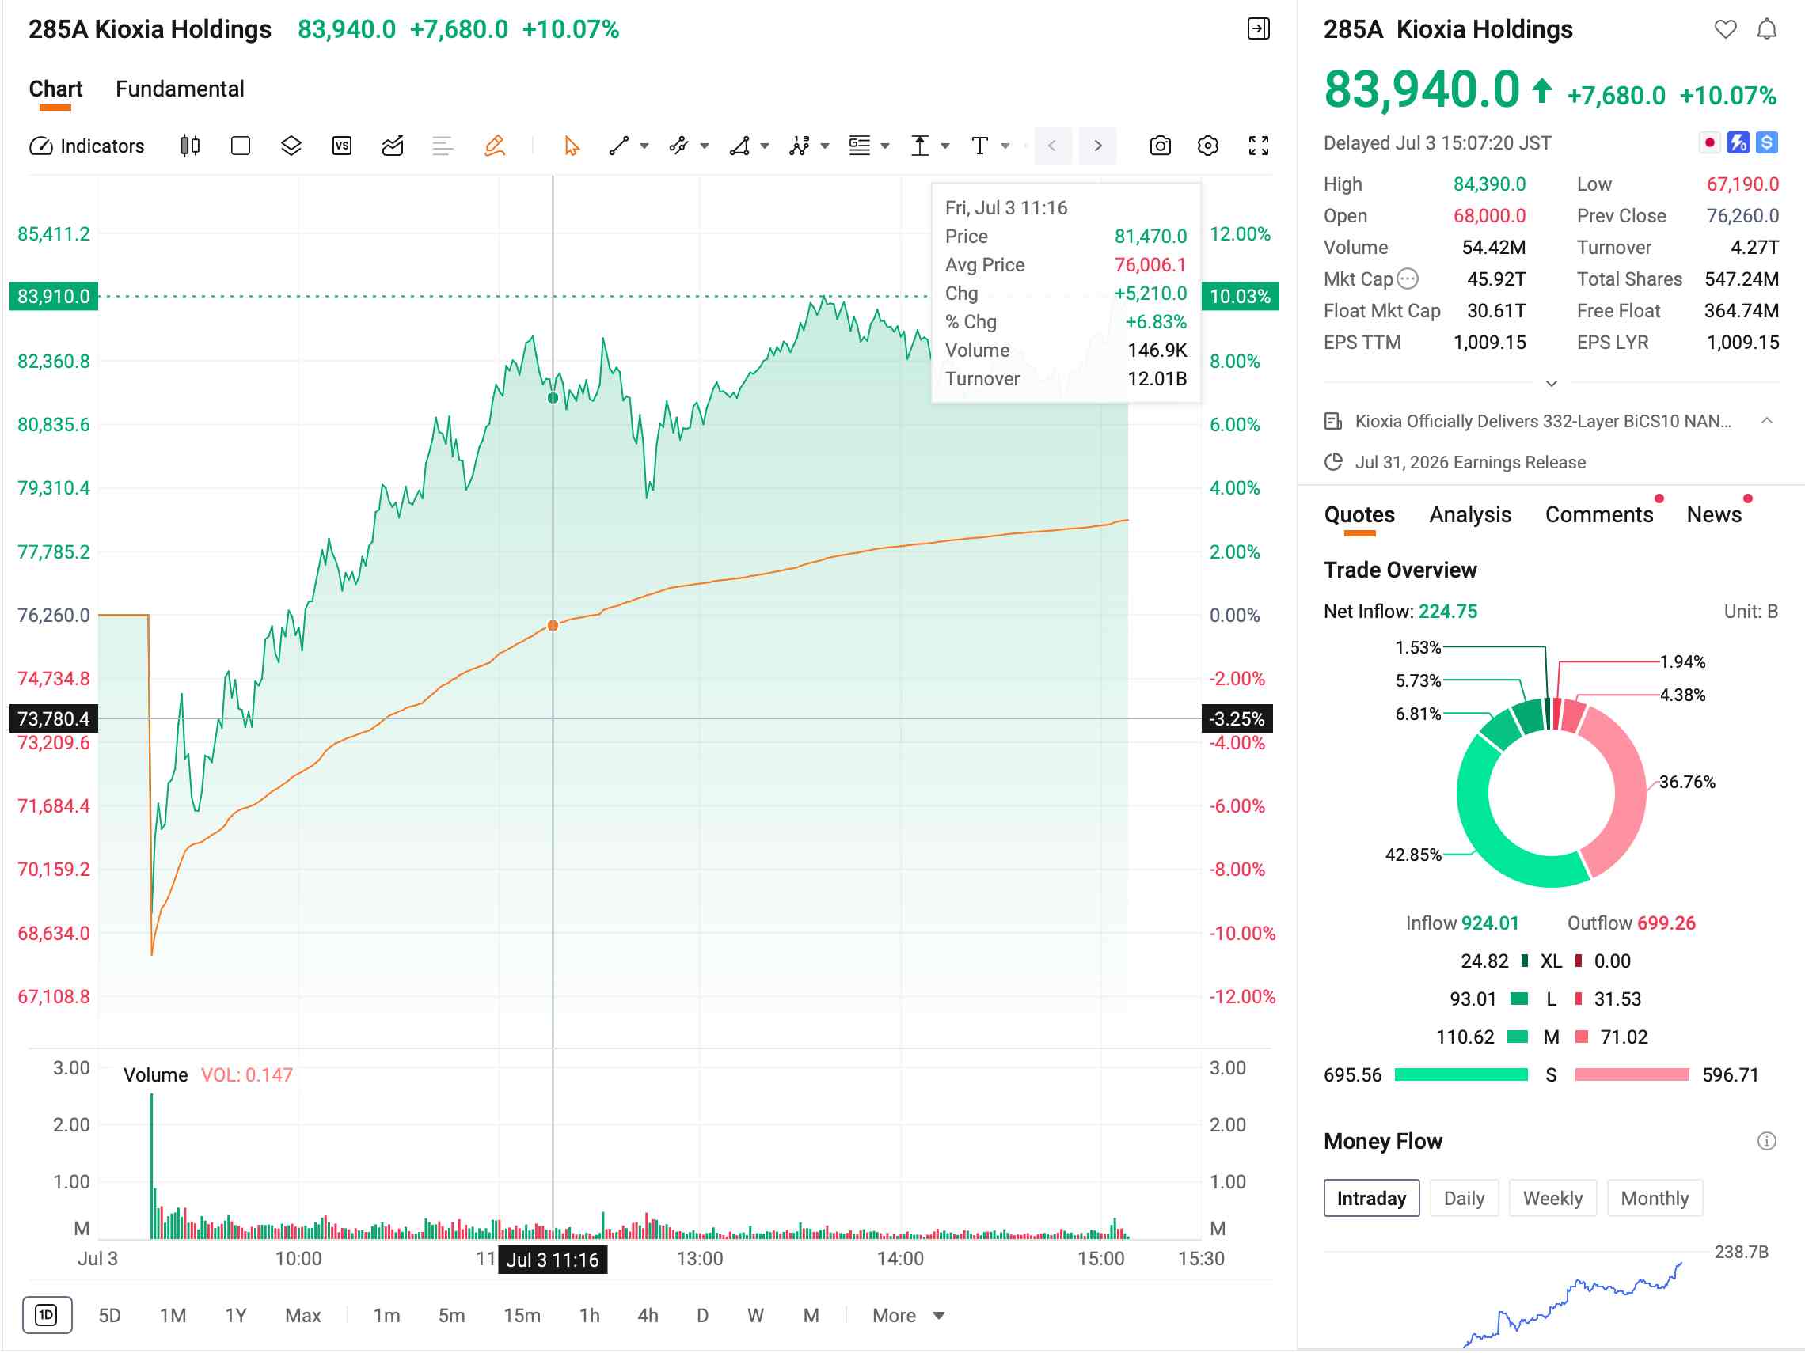Switch to the Fundamental tab
This screenshot has height=1353, width=1805.
point(180,89)
